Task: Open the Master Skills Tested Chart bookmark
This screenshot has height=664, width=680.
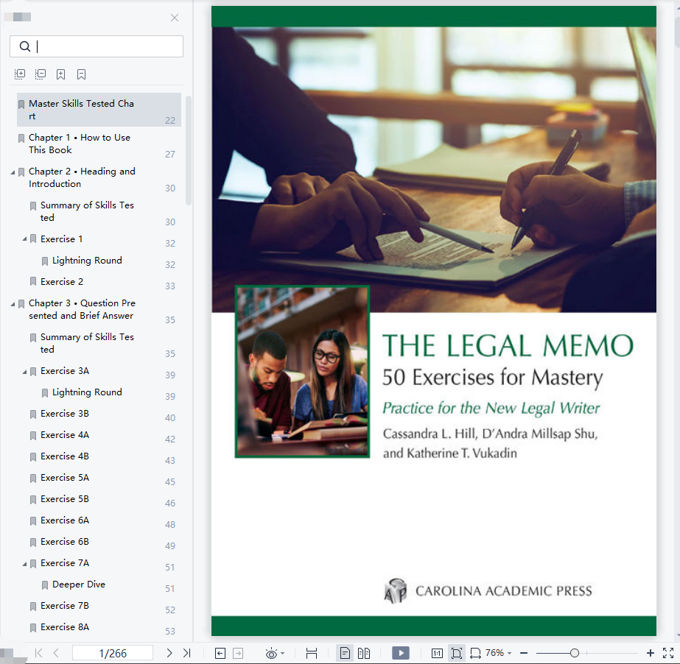Action: pyautogui.click(x=99, y=110)
